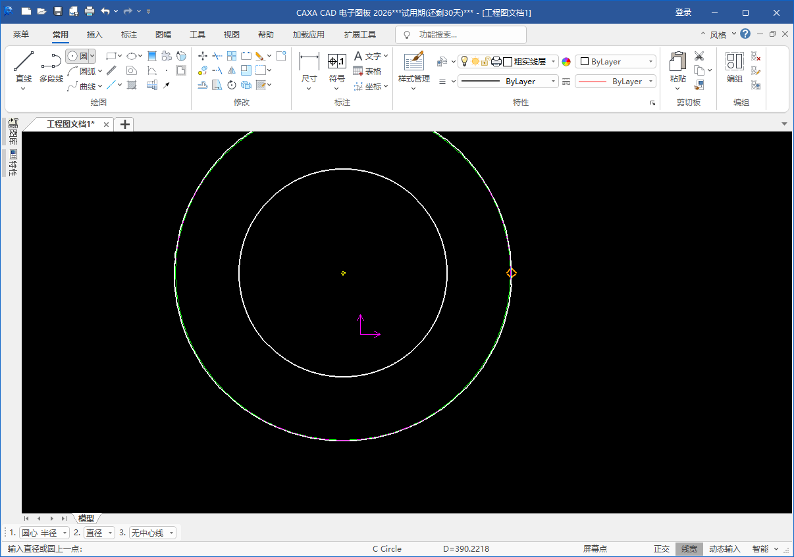Toggle the layer lock padlock icon
This screenshot has width=794, height=557.
click(x=485, y=61)
